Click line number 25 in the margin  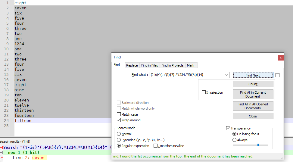tap(6, 126)
